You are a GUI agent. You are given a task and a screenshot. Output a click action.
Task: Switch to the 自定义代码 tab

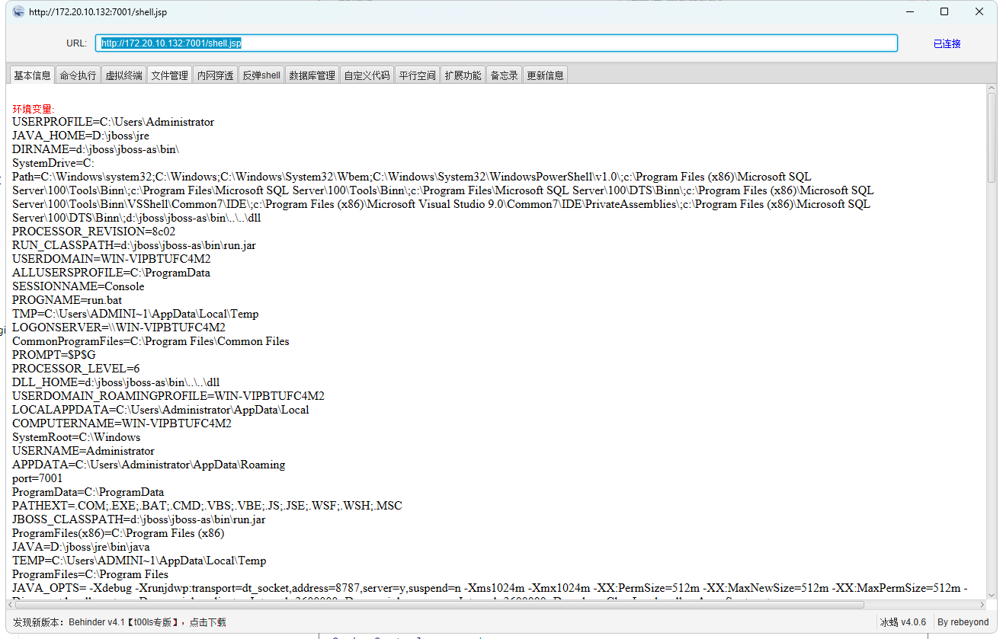tap(367, 75)
